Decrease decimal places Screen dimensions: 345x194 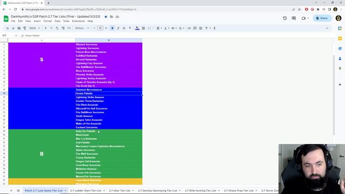click(57, 28)
